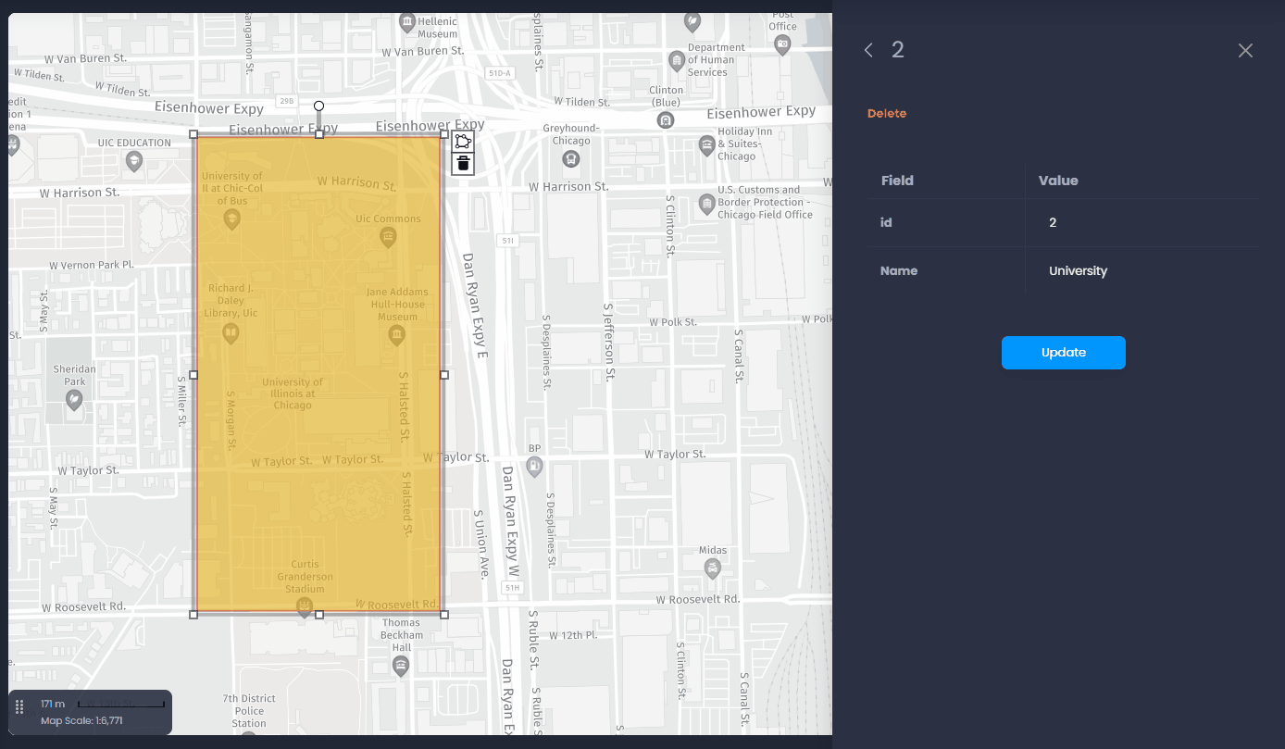
Task: Click the S Jefferson St. map label
Action: pos(609,342)
